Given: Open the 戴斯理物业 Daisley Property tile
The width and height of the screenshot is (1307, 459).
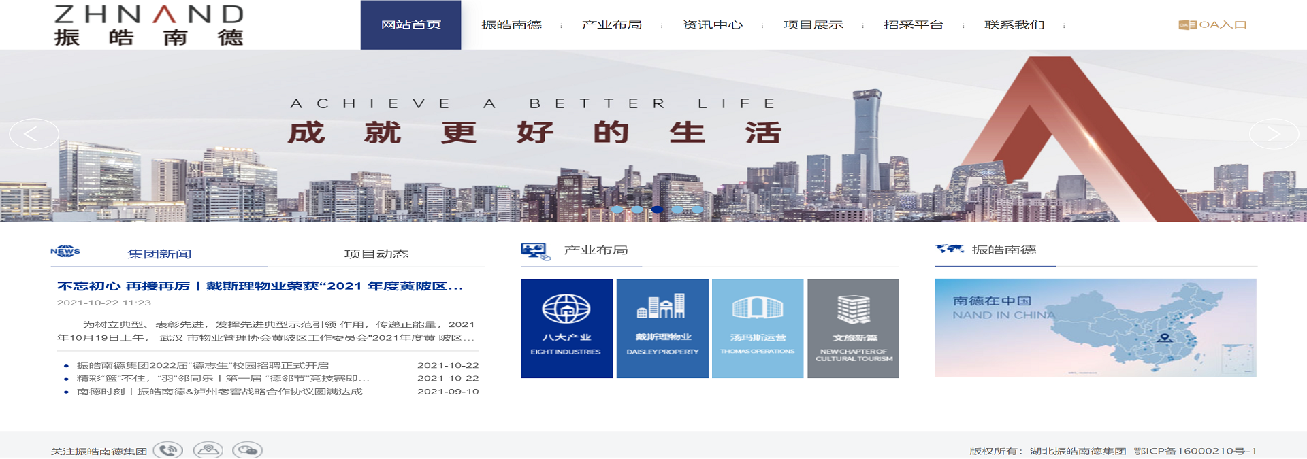Looking at the screenshot, I should (x=662, y=328).
